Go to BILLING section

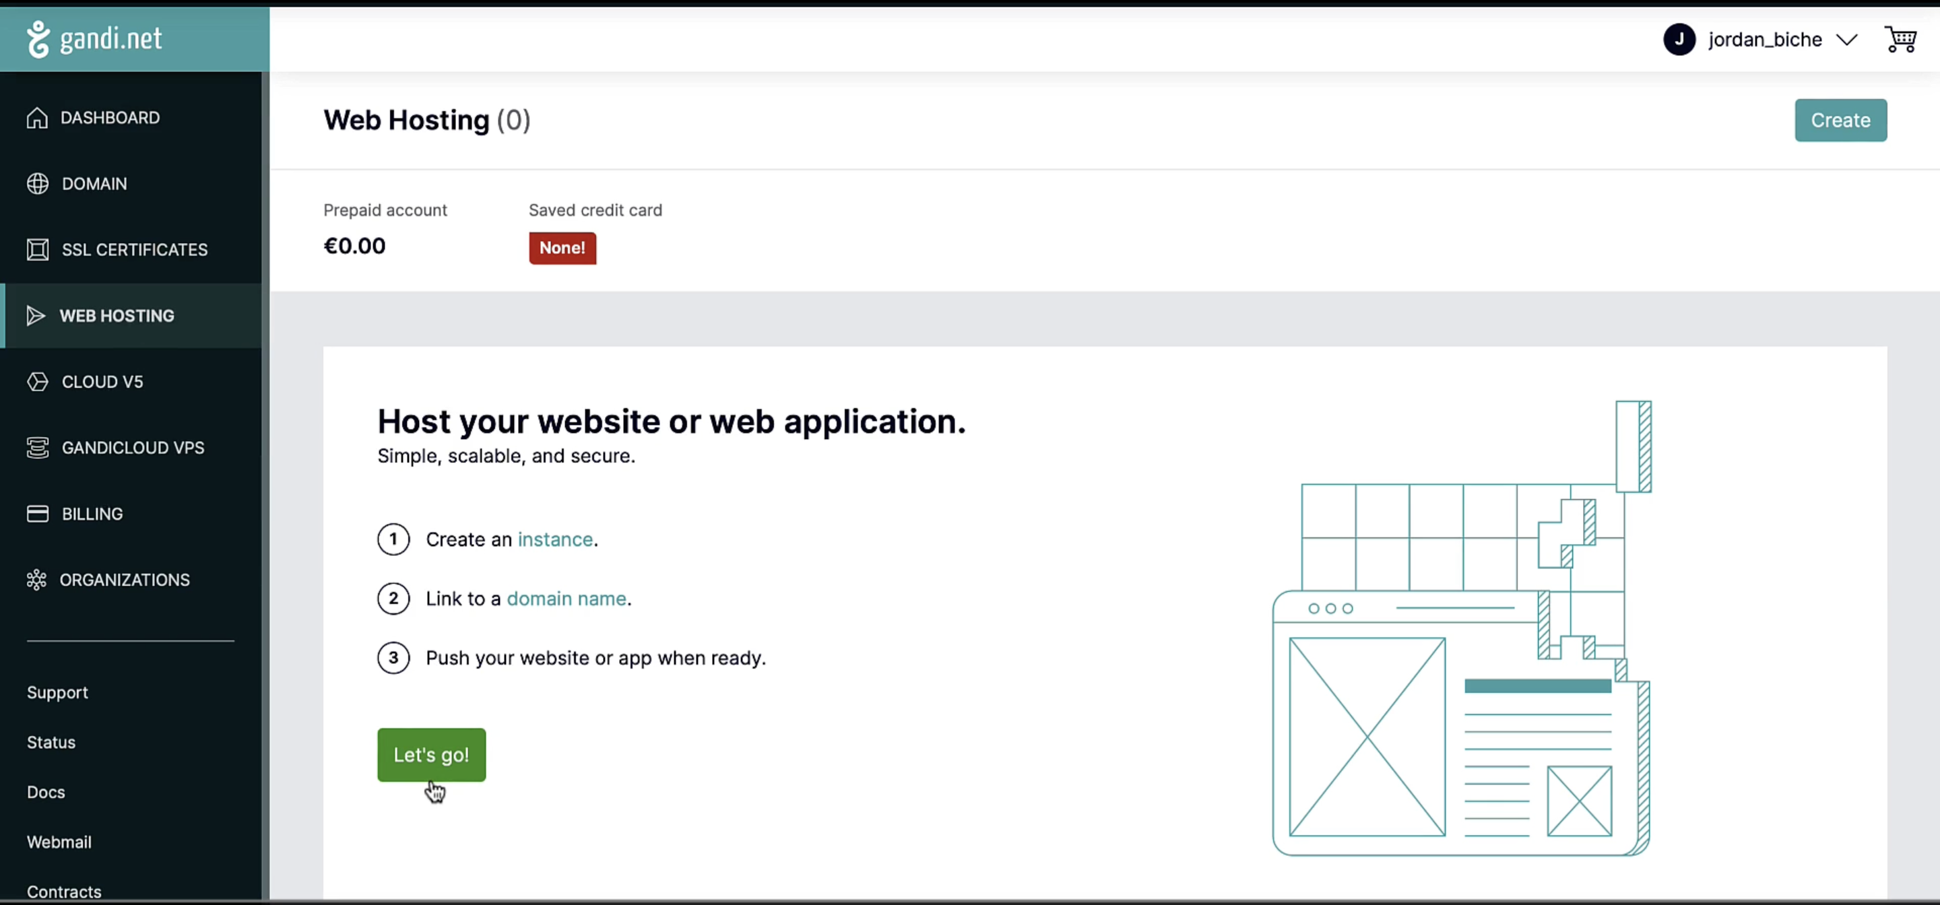tap(131, 514)
